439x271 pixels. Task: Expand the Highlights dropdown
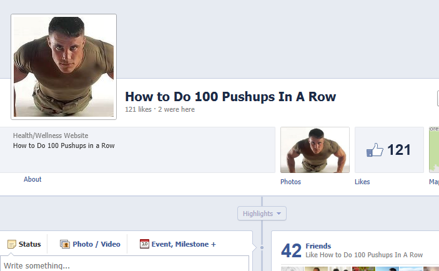click(262, 214)
